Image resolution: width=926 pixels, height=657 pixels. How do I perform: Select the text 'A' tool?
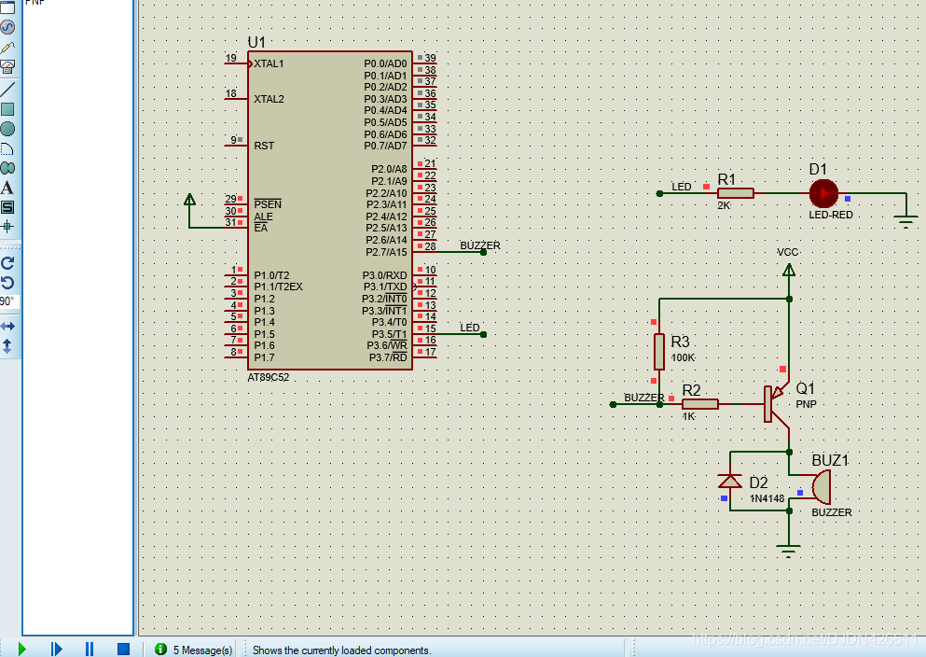coord(7,188)
